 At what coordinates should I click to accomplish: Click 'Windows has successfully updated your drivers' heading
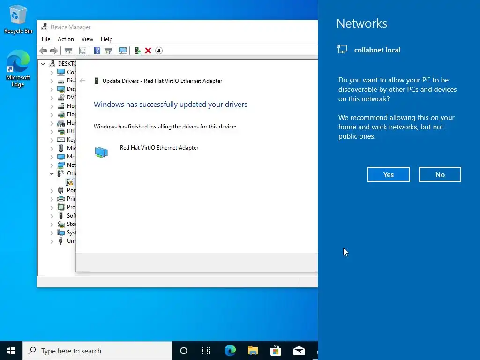pyautogui.click(x=171, y=105)
